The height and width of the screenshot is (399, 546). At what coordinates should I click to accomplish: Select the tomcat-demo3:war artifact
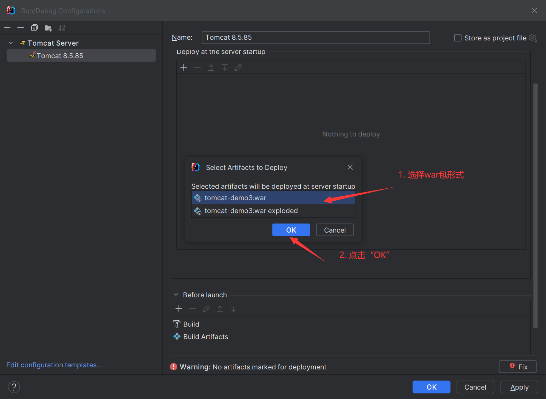[x=235, y=198]
